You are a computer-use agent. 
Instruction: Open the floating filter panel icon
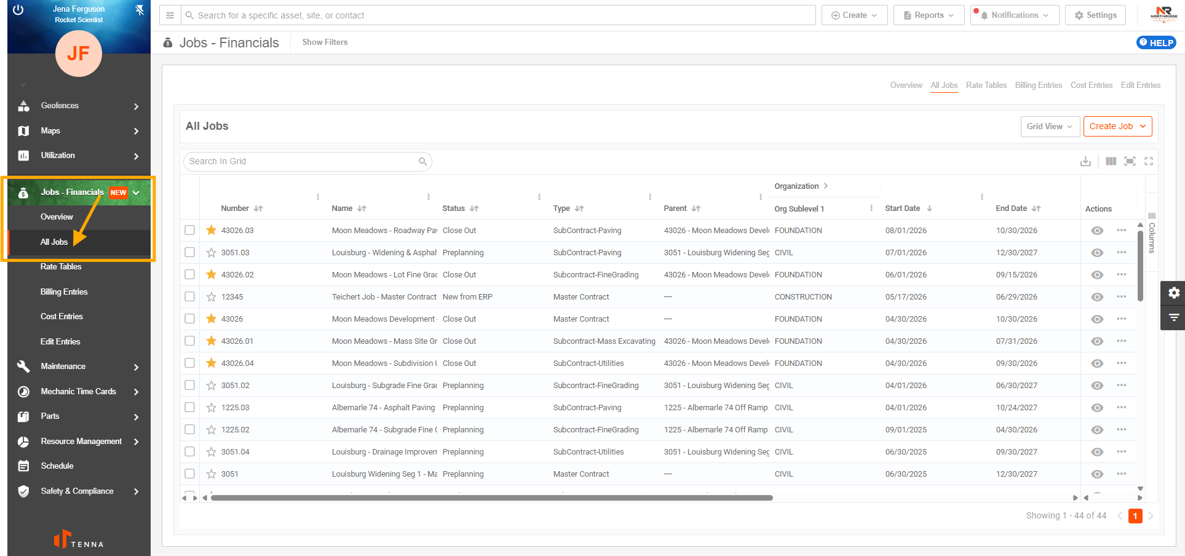(1173, 317)
